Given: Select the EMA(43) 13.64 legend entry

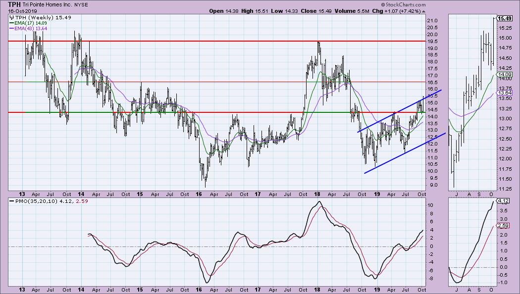Looking at the screenshot, I should click(x=28, y=29).
